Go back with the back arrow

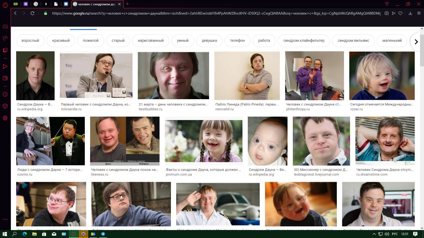click(x=15, y=13)
